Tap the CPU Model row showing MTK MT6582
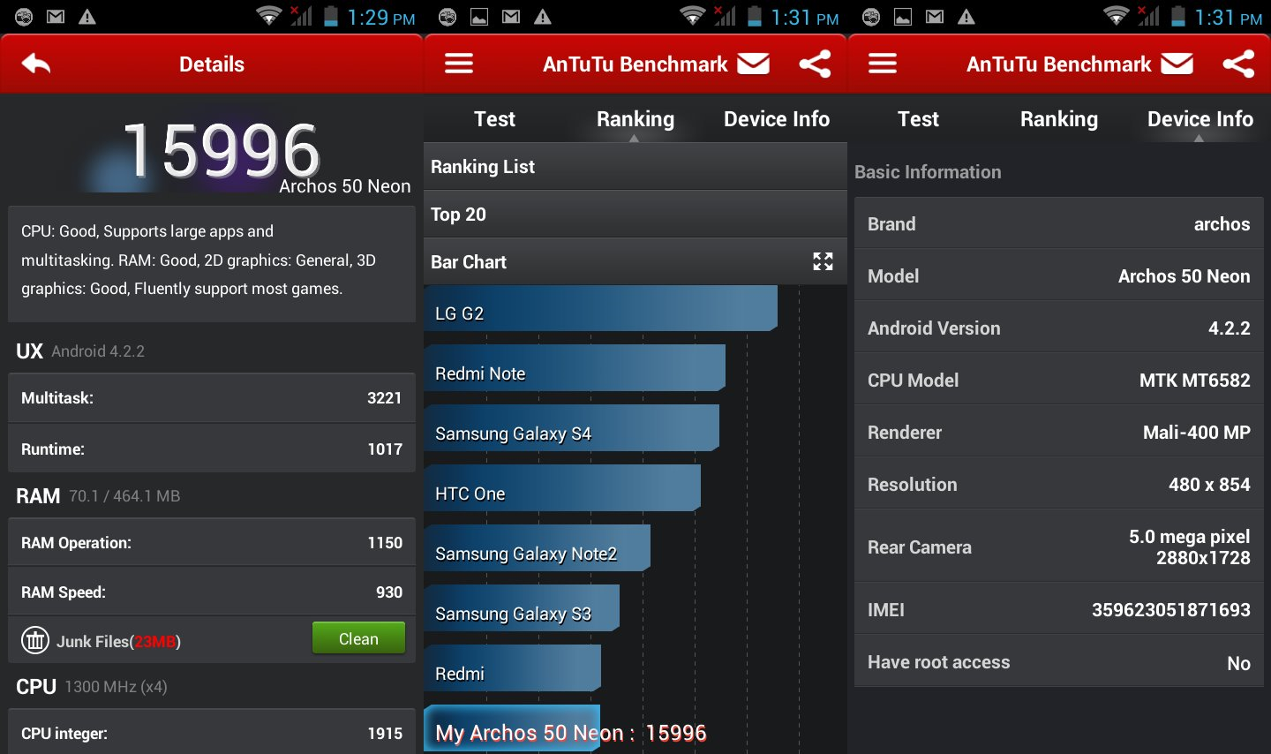 point(1059,380)
